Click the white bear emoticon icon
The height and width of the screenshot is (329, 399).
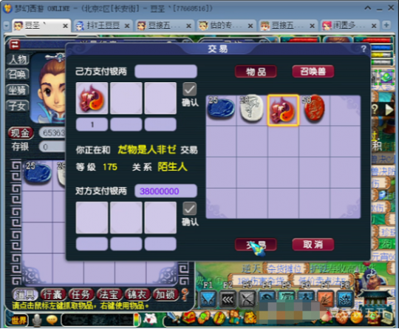pos(151,319)
